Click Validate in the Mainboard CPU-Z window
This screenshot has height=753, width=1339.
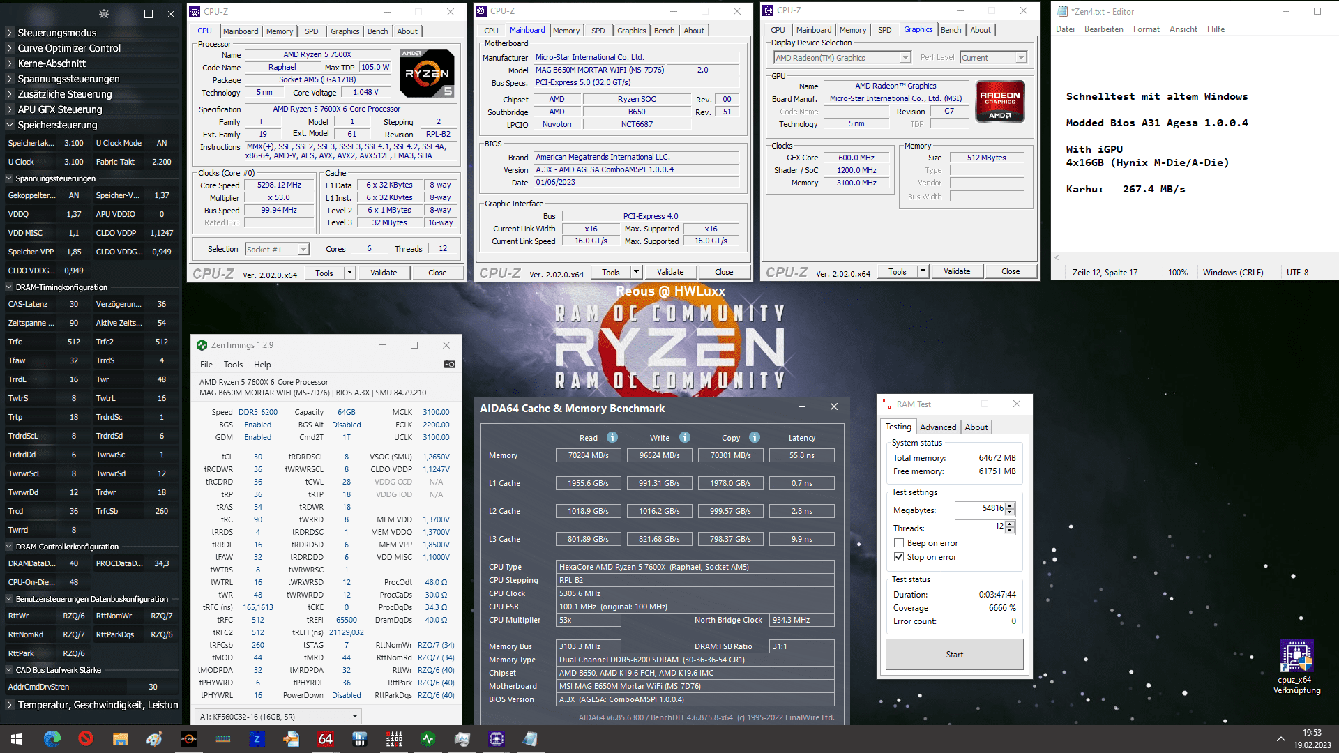(x=670, y=272)
